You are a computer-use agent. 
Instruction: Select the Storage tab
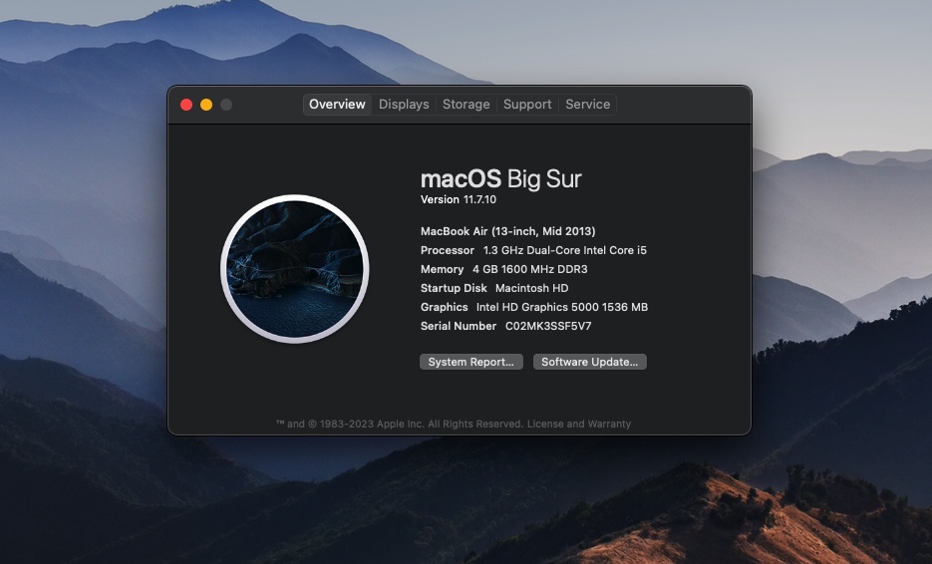coord(466,105)
